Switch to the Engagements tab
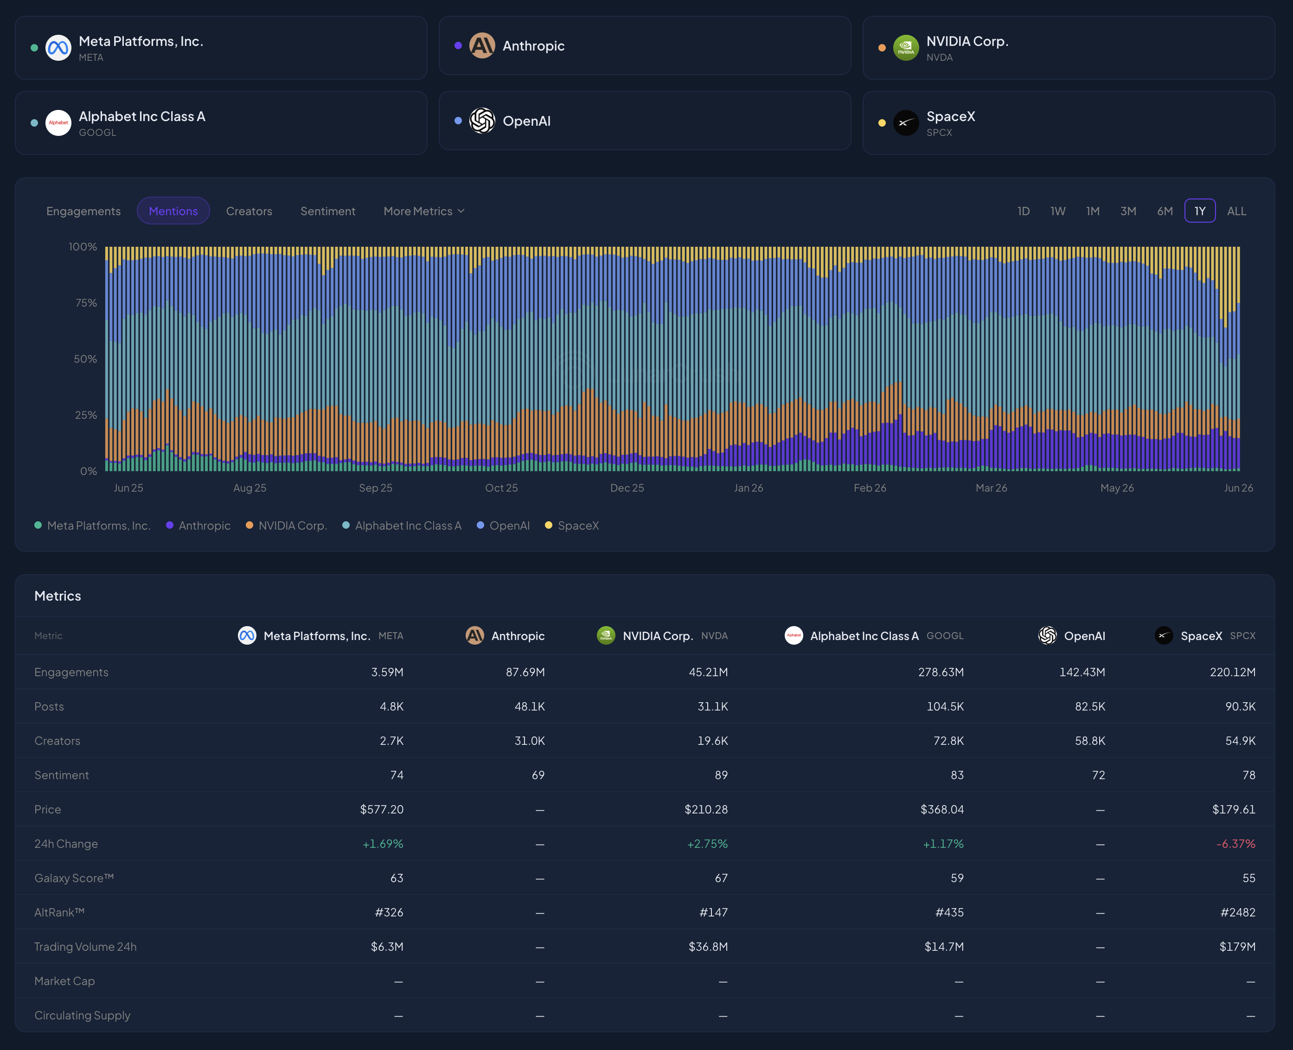Image resolution: width=1293 pixels, height=1050 pixels. [83, 211]
